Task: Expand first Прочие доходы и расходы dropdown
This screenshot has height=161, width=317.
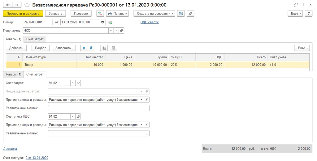Action: click(x=141, y=100)
